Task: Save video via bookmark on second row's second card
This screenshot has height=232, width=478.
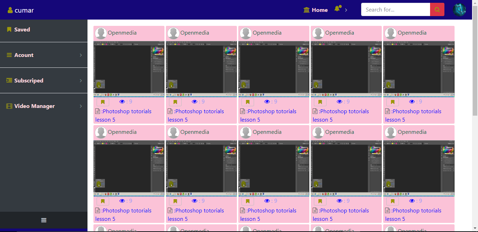Action: [175, 201]
